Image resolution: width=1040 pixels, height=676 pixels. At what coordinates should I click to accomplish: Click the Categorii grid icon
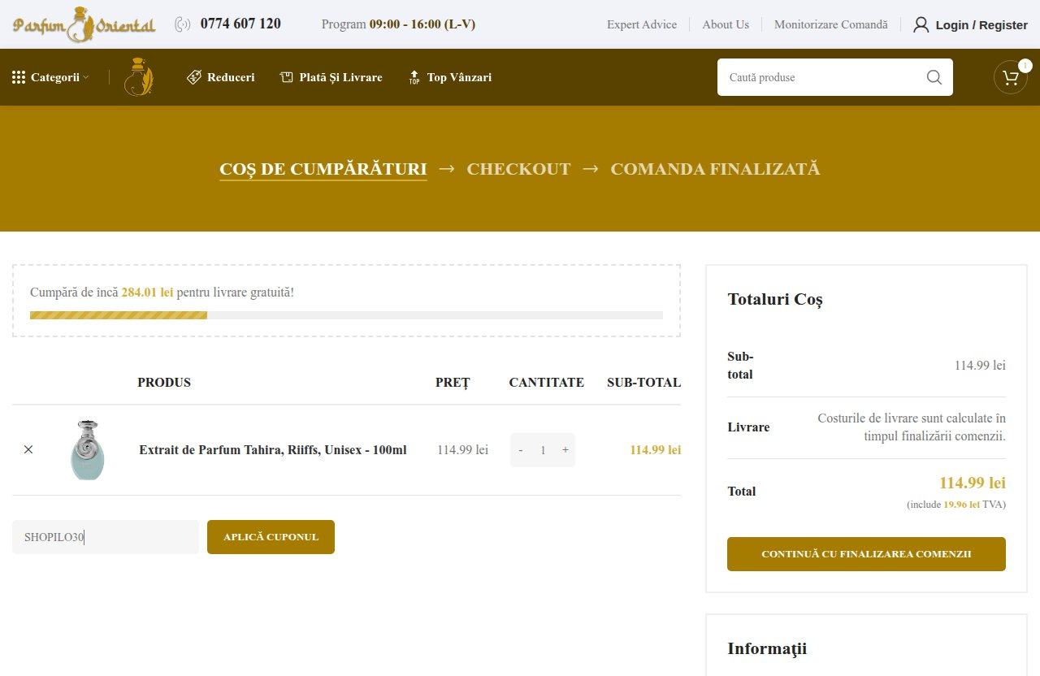pos(19,77)
